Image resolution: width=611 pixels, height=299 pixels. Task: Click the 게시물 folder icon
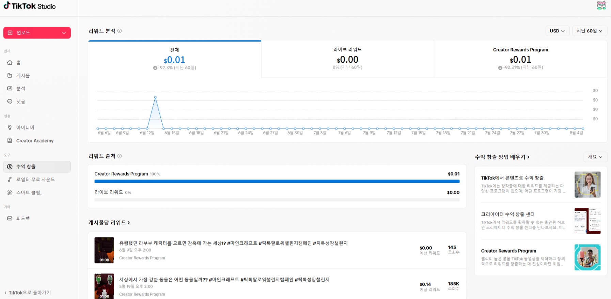10,76
